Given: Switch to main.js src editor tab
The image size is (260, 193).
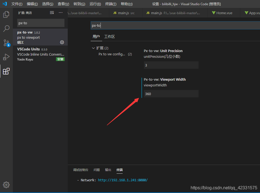Looking at the screenshot, I should pyautogui.click(x=126, y=13).
